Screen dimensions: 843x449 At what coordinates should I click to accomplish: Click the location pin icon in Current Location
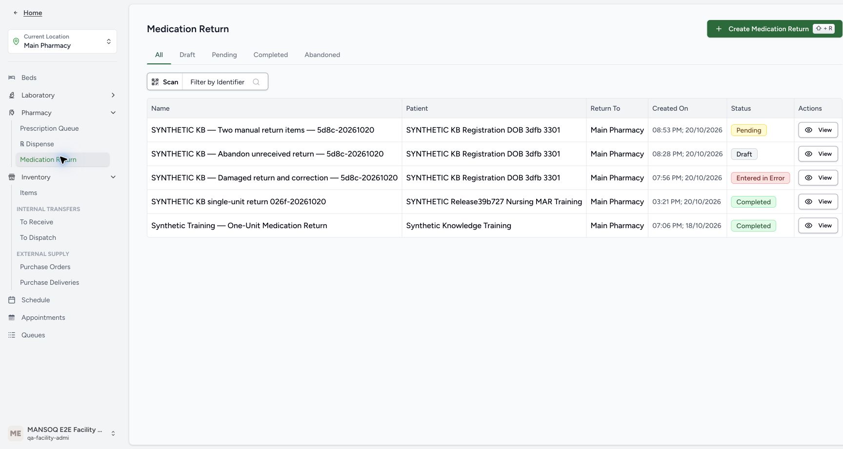(x=16, y=41)
